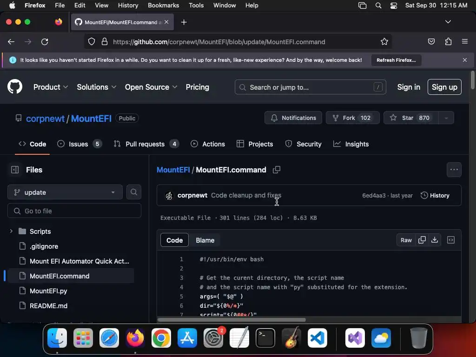The image size is (476, 357).
Task: Click the Sign up button
Action: 444,87
